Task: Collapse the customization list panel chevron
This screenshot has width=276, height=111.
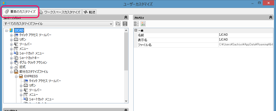Action: pyautogui.click(x=126, y=17)
